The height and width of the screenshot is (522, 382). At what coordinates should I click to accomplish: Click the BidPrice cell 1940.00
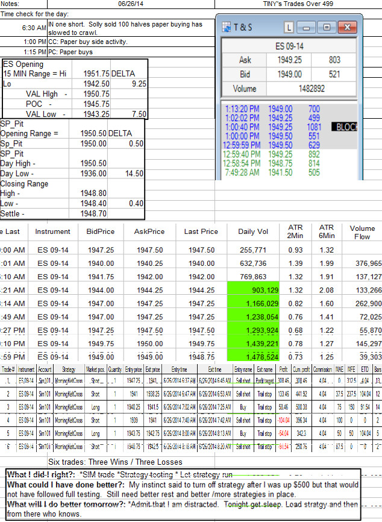[101, 263]
